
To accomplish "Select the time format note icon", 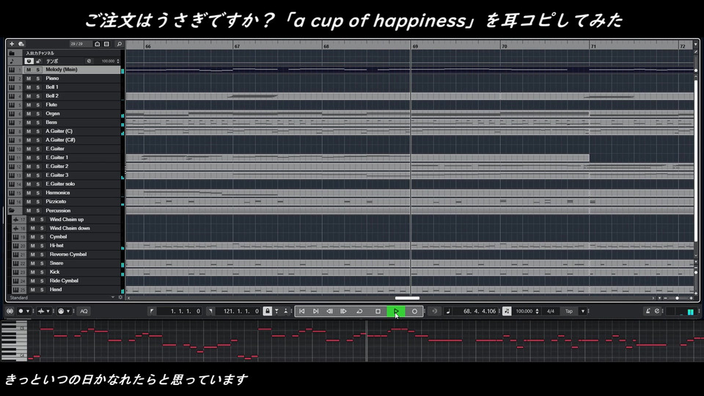I will [x=447, y=311].
